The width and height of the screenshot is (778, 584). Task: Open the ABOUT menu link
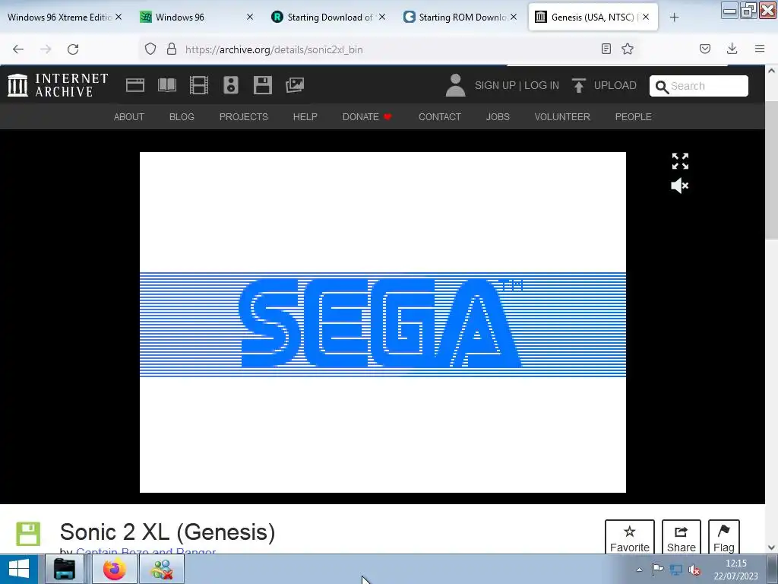pyautogui.click(x=129, y=116)
